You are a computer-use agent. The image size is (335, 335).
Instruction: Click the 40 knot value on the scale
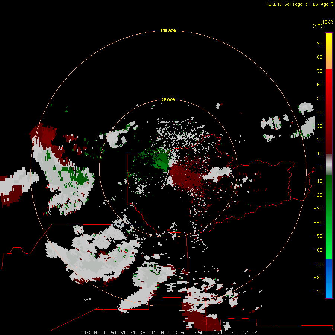tap(320, 112)
